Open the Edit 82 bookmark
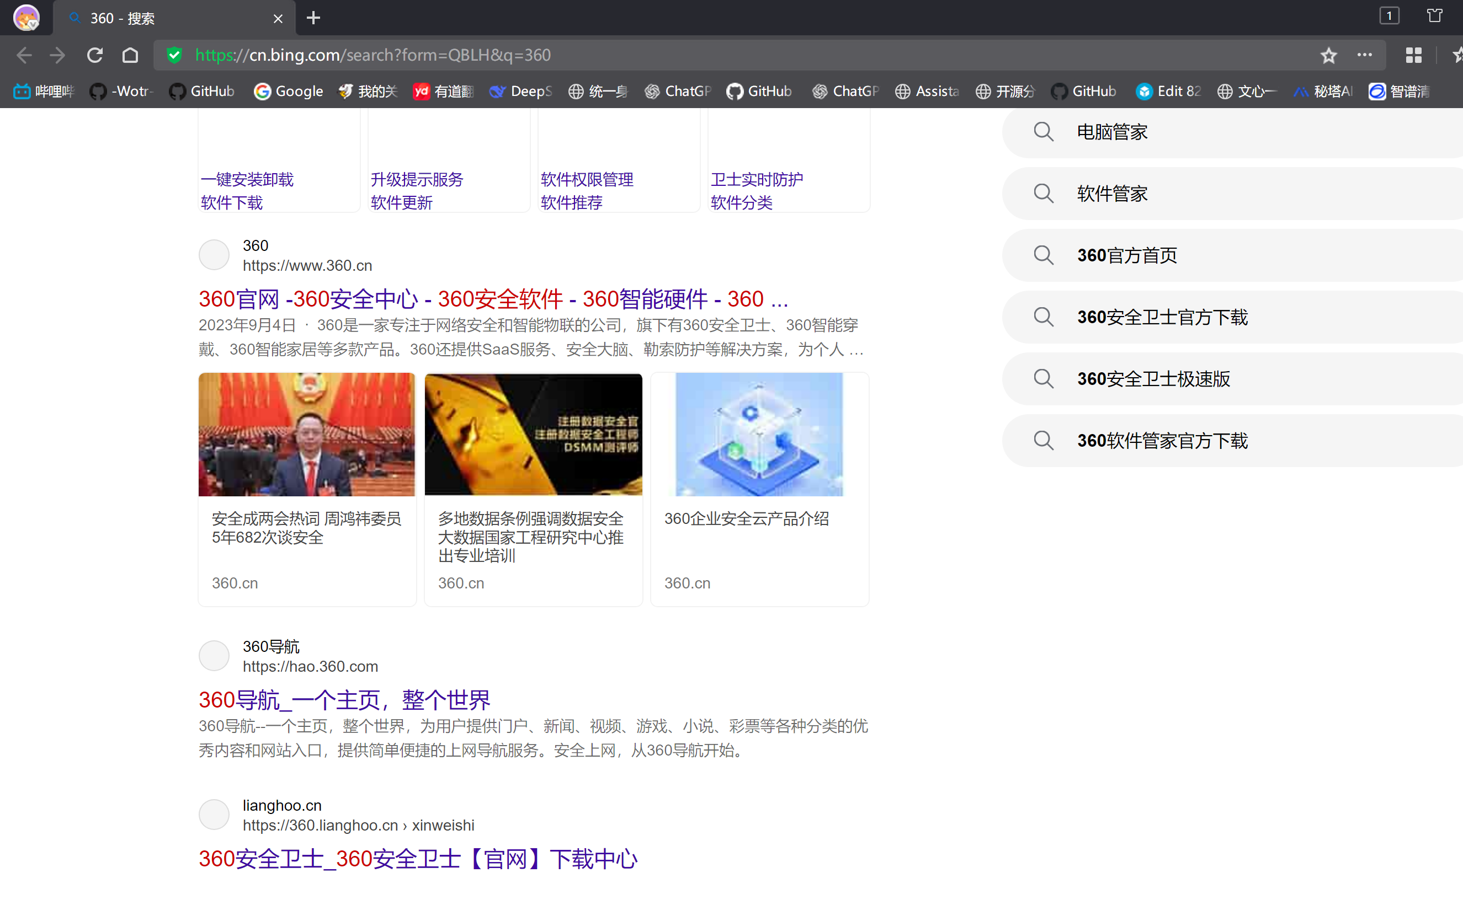Screen dimensions: 1463x921 (x=1168, y=91)
